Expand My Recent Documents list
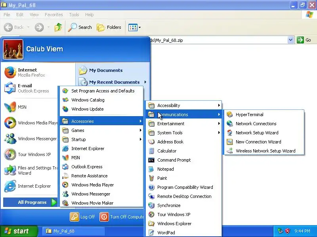This screenshot has width=317, height=237. [x=113, y=82]
